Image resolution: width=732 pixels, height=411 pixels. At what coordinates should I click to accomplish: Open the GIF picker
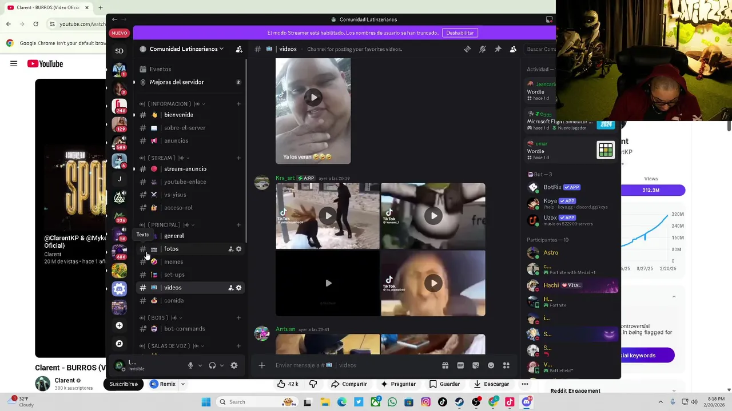(460, 365)
